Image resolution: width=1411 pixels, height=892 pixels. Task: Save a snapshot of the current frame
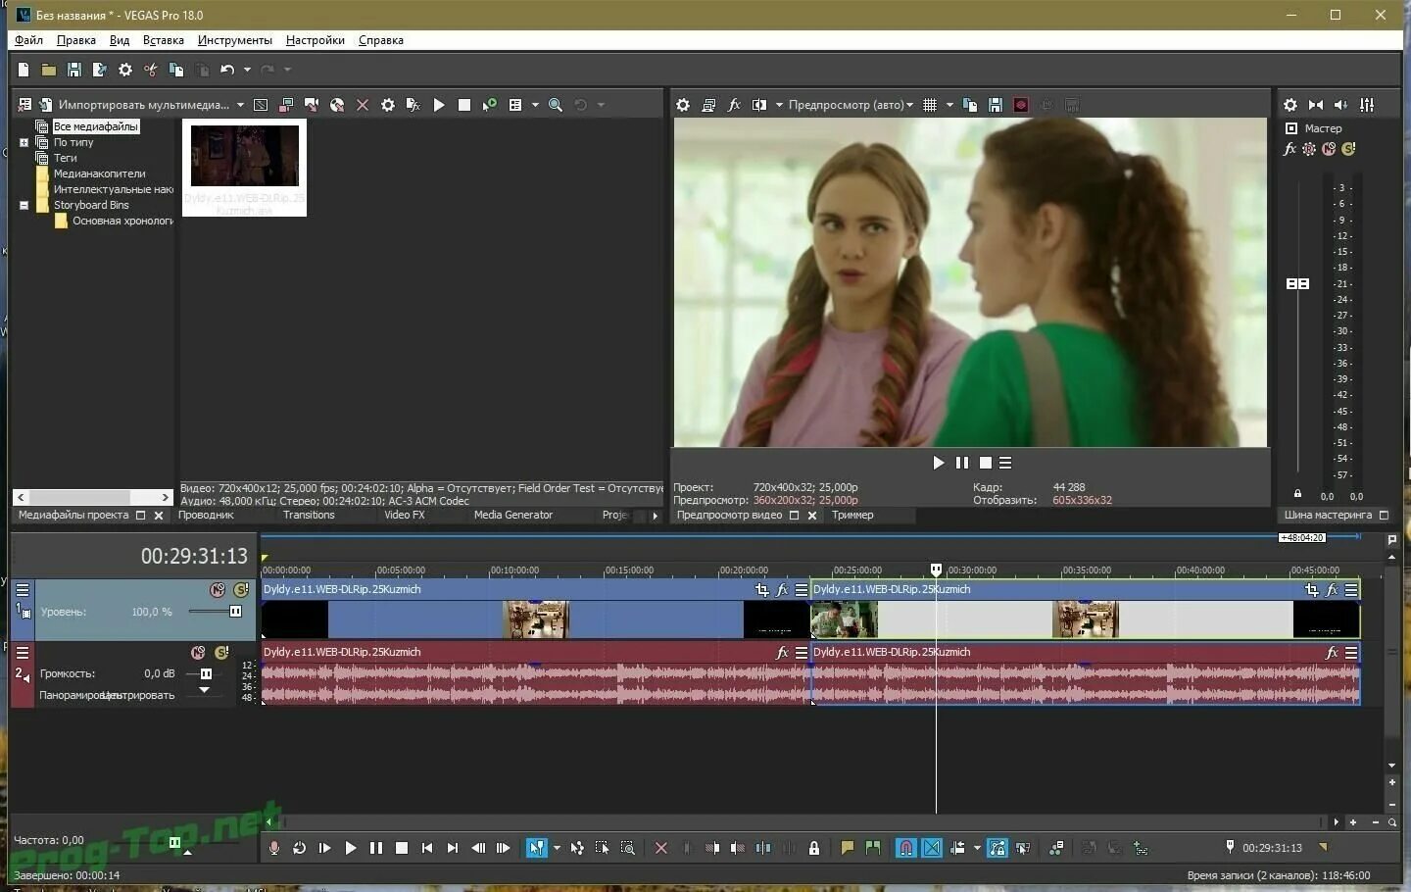coord(996,104)
